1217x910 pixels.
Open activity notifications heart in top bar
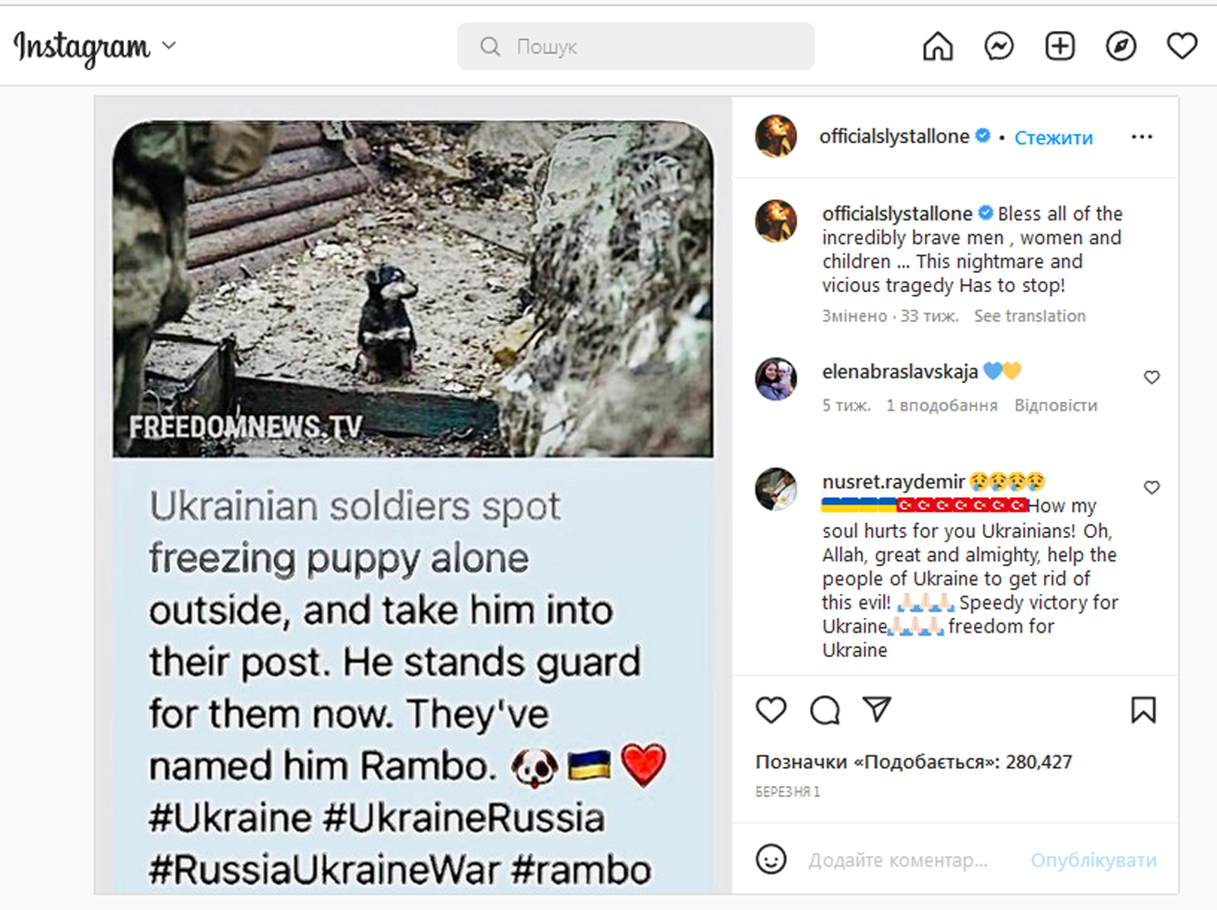[x=1182, y=46]
